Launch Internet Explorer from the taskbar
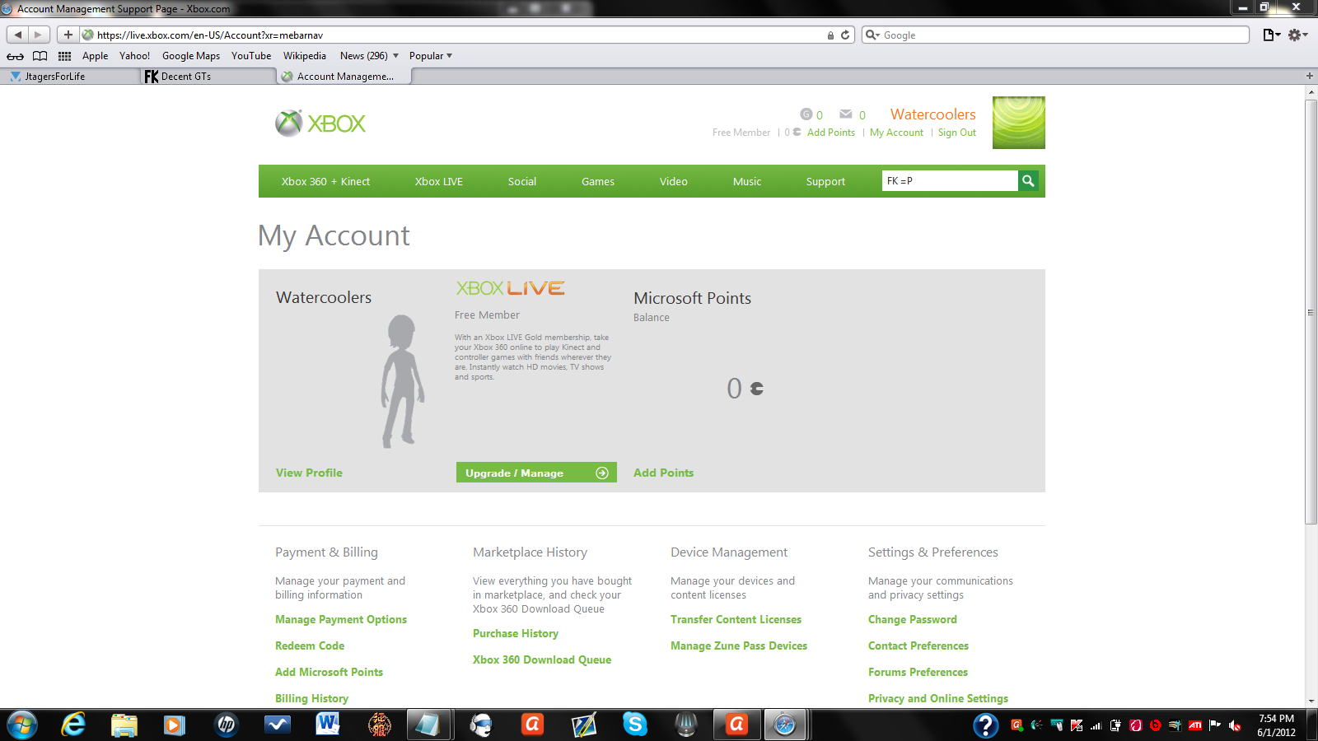The width and height of the screenshot is (1318, 741). click(74, 725)
